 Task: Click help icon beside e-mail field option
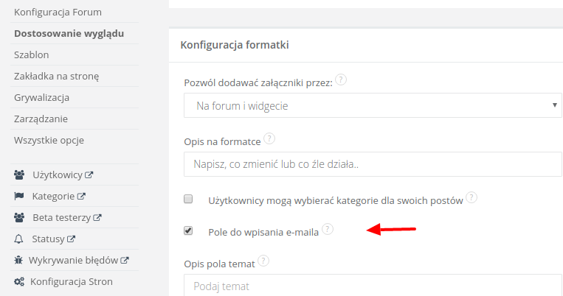click(327, 230)
